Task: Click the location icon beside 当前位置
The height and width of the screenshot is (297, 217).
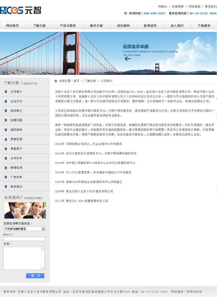Action: click(56, 81)
